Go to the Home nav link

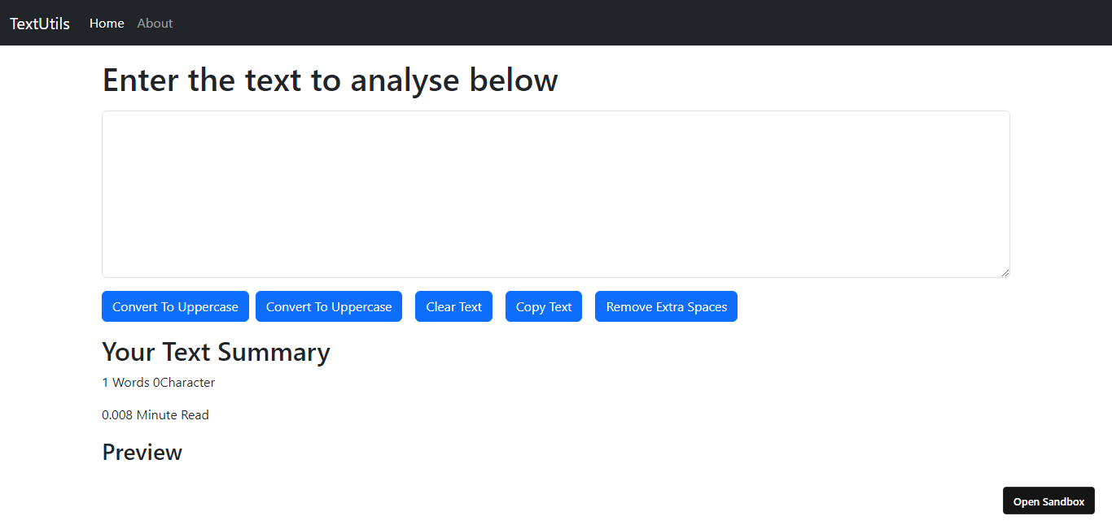pos(107,24)
